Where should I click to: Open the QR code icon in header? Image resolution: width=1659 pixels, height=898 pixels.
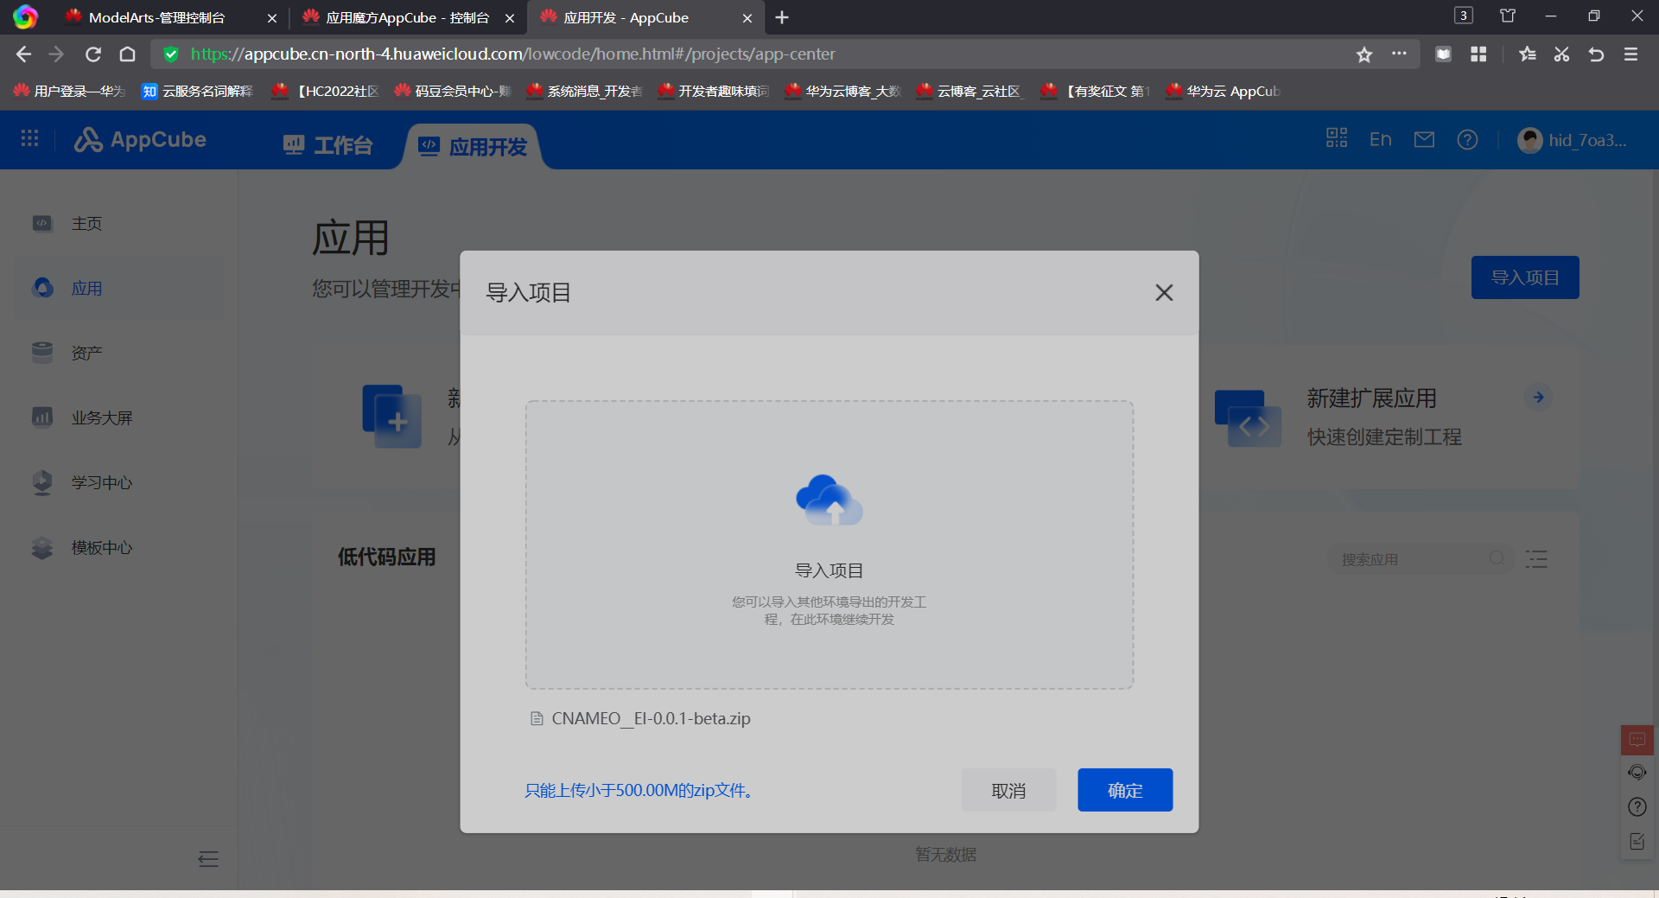click(1337, 138)
